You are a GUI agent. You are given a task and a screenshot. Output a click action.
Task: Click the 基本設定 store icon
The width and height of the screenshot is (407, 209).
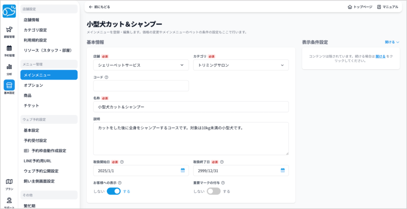9,86
